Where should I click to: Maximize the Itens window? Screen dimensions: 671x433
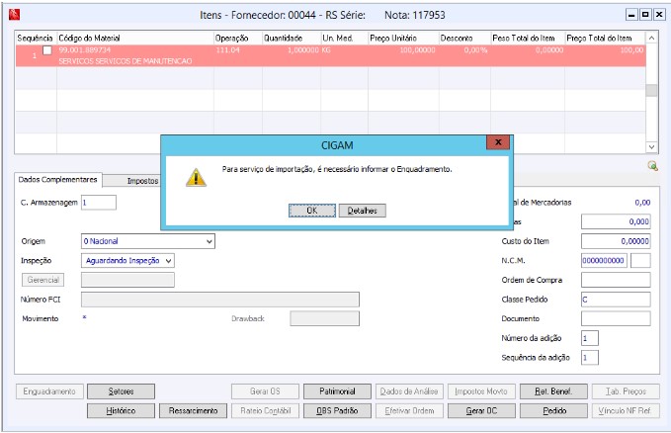[645, 15]
